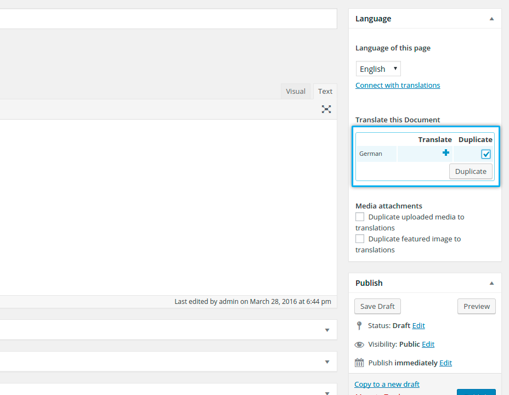Click the plus icon to translate to German

point(446,153)
